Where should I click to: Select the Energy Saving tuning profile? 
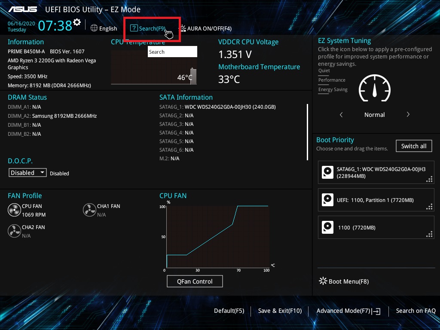(x=333, y=89)
